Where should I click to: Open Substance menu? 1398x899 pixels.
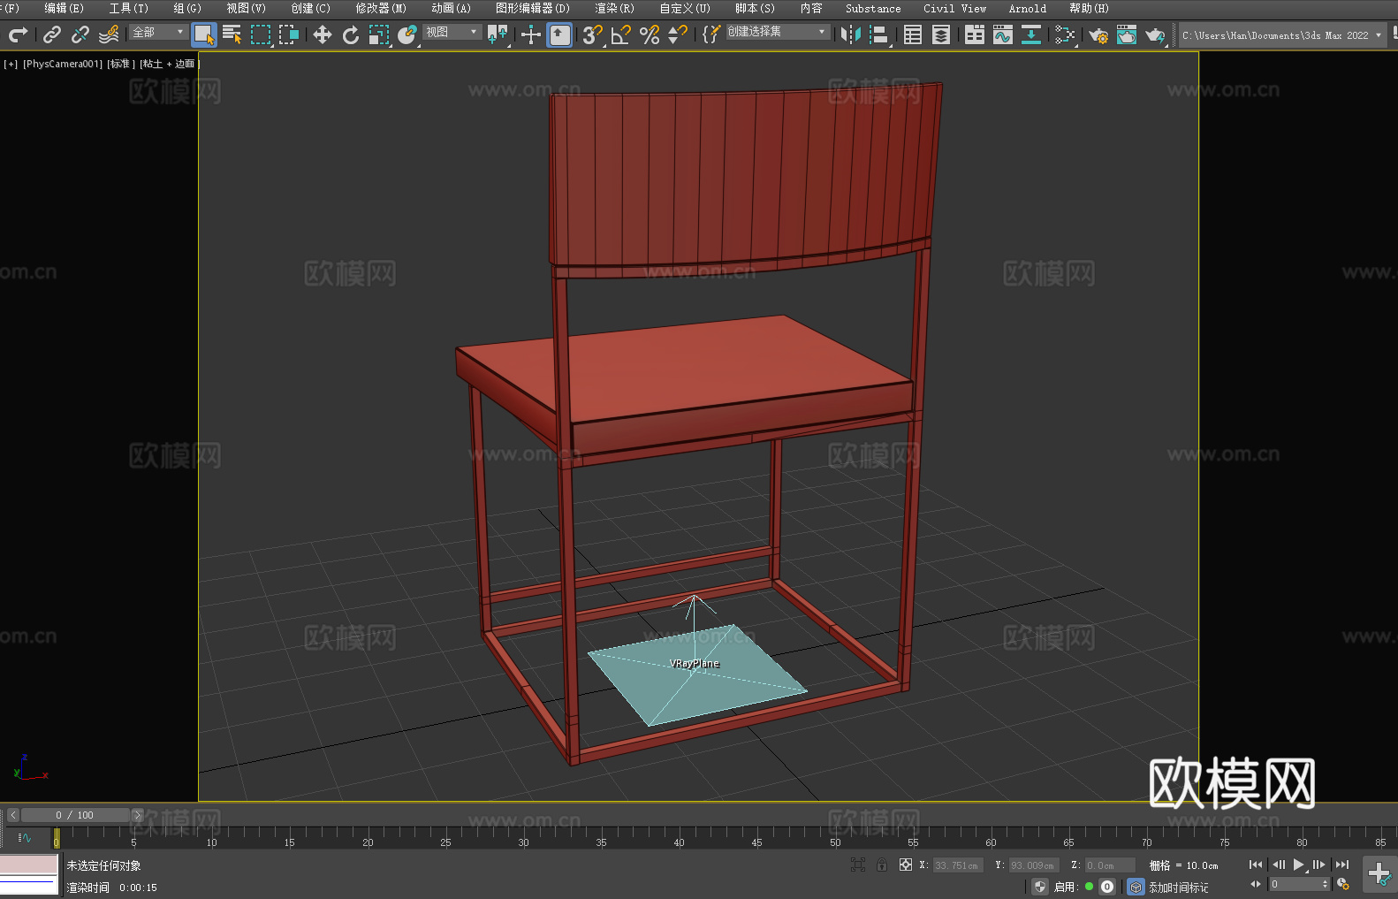(873, 9)
